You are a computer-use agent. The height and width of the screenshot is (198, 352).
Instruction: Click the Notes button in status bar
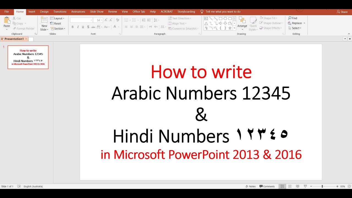click(251, 186)
